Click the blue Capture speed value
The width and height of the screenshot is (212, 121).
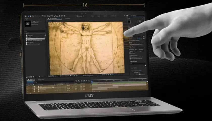click(141, 71)
